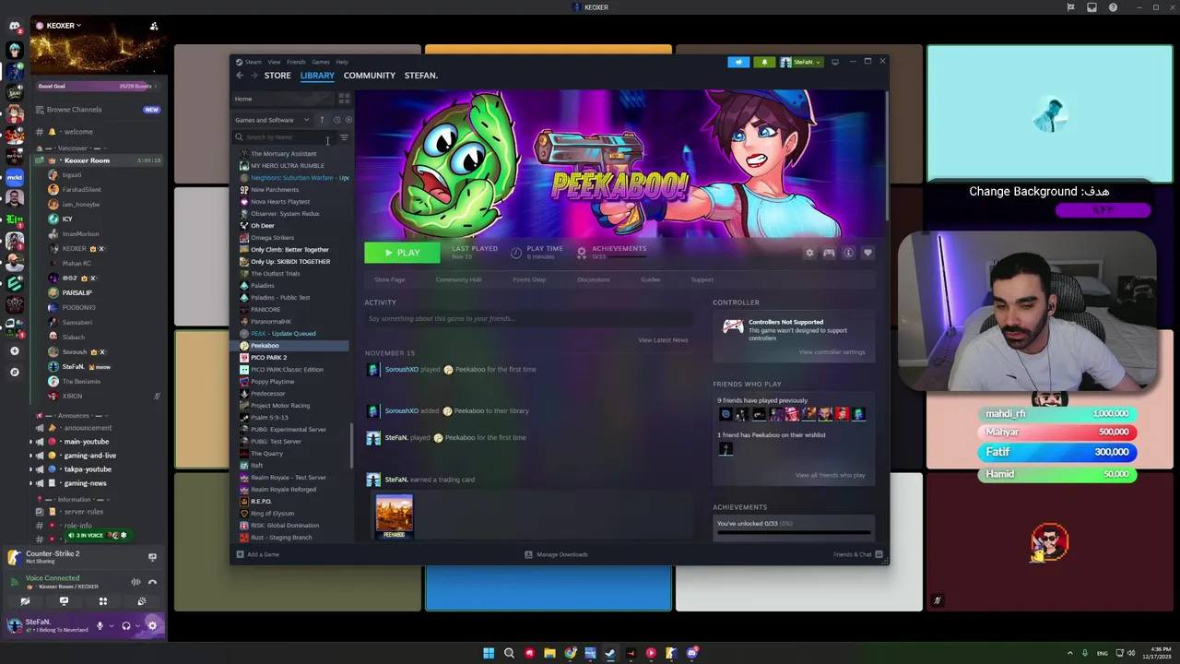
Task: Toggle the recent activity clock filter
Action: tap(336, 120)
